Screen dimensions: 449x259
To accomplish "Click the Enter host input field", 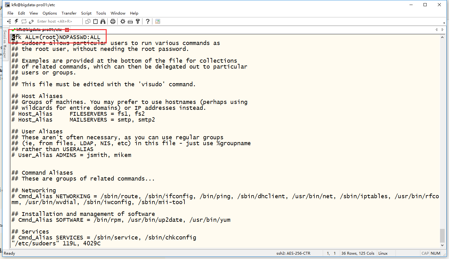I will (58, 21).
